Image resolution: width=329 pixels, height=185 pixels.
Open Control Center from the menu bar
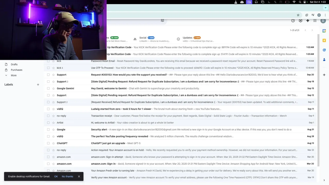click(x=305, y=2)
